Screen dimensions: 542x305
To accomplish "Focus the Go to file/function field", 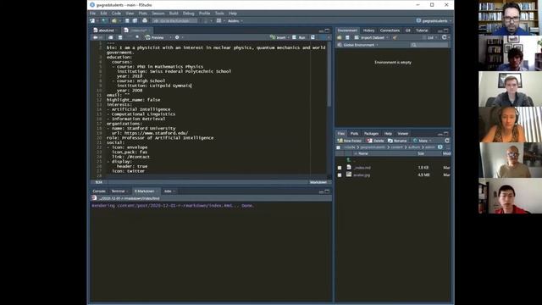I will click(x=175, y=20).
